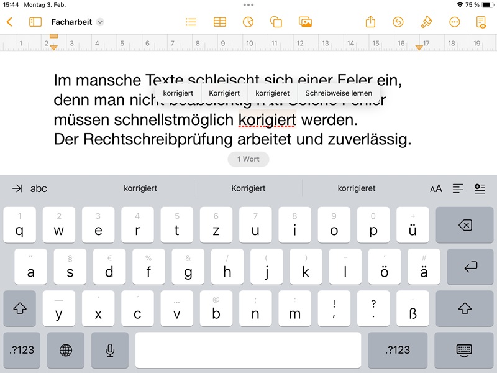Tap the tab indent key above keyboard

[17, 188]
